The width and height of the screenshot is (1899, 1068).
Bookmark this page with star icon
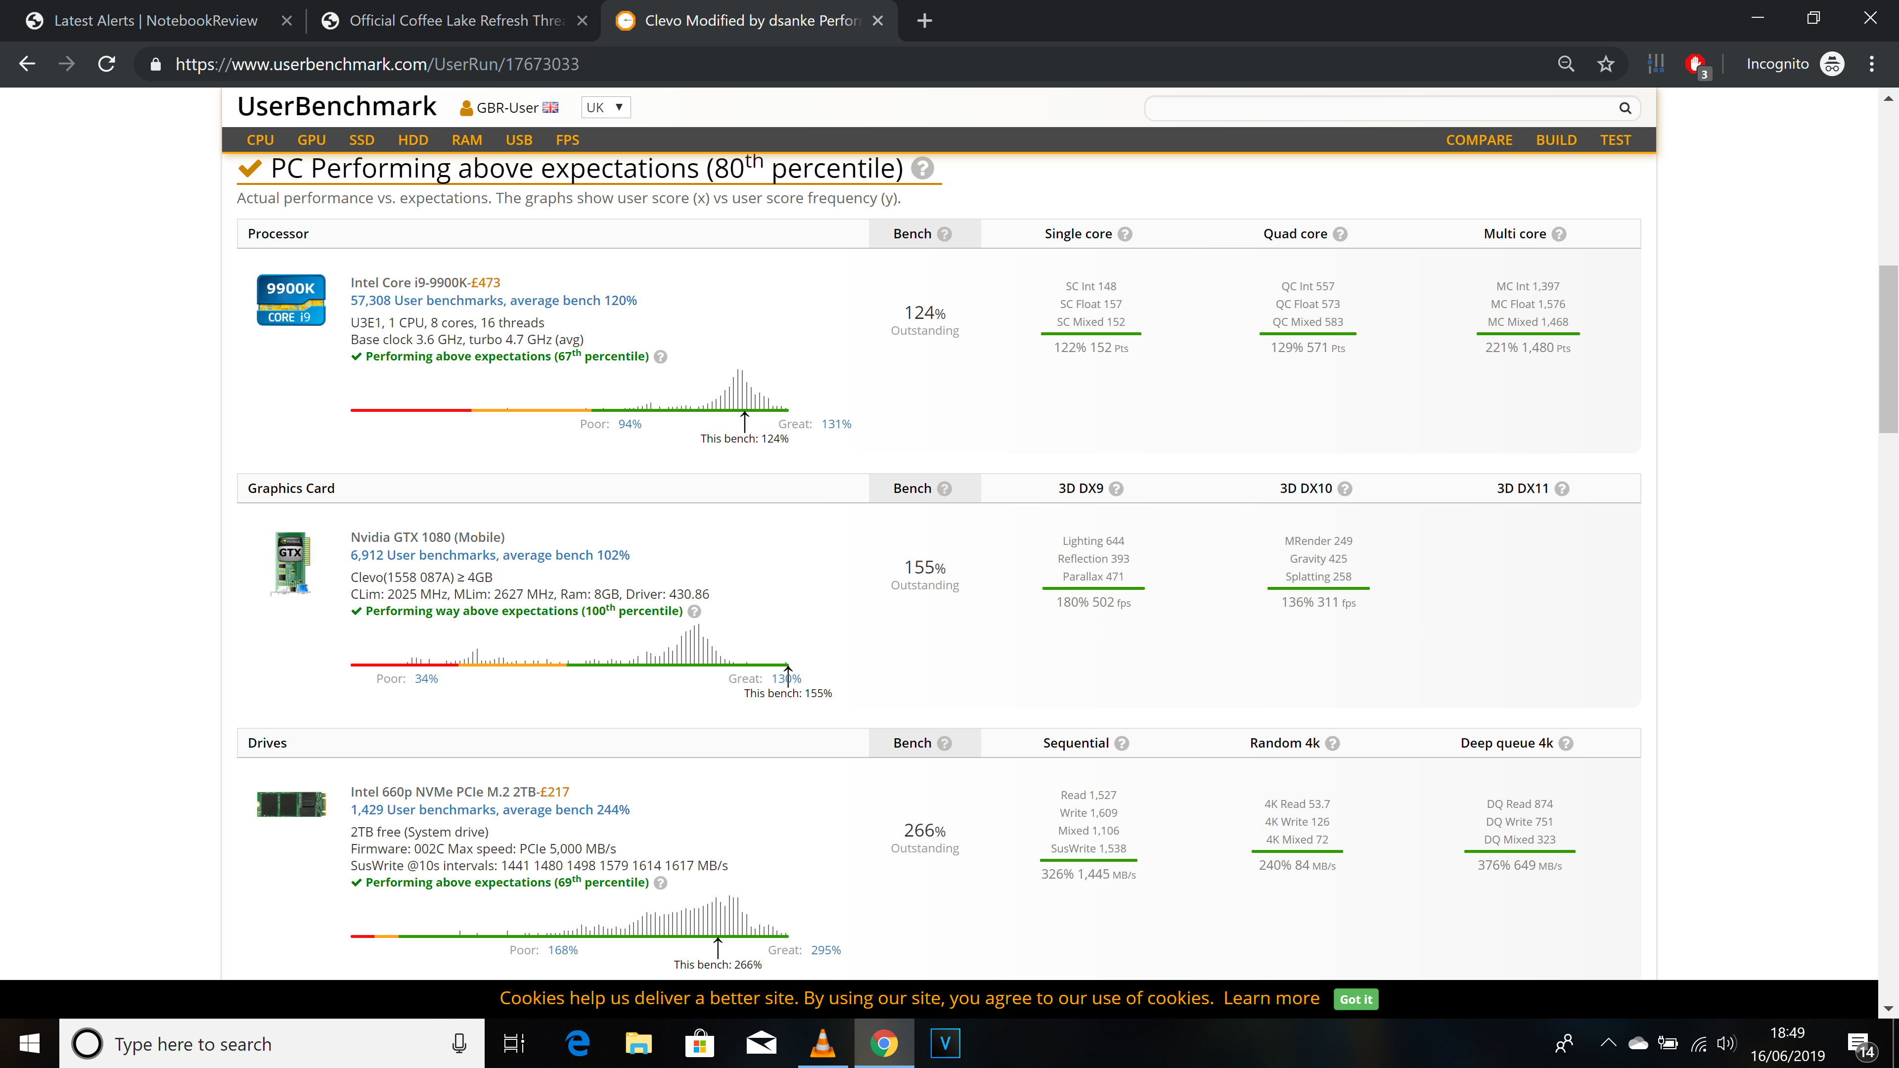click(x=1606, y=64)
